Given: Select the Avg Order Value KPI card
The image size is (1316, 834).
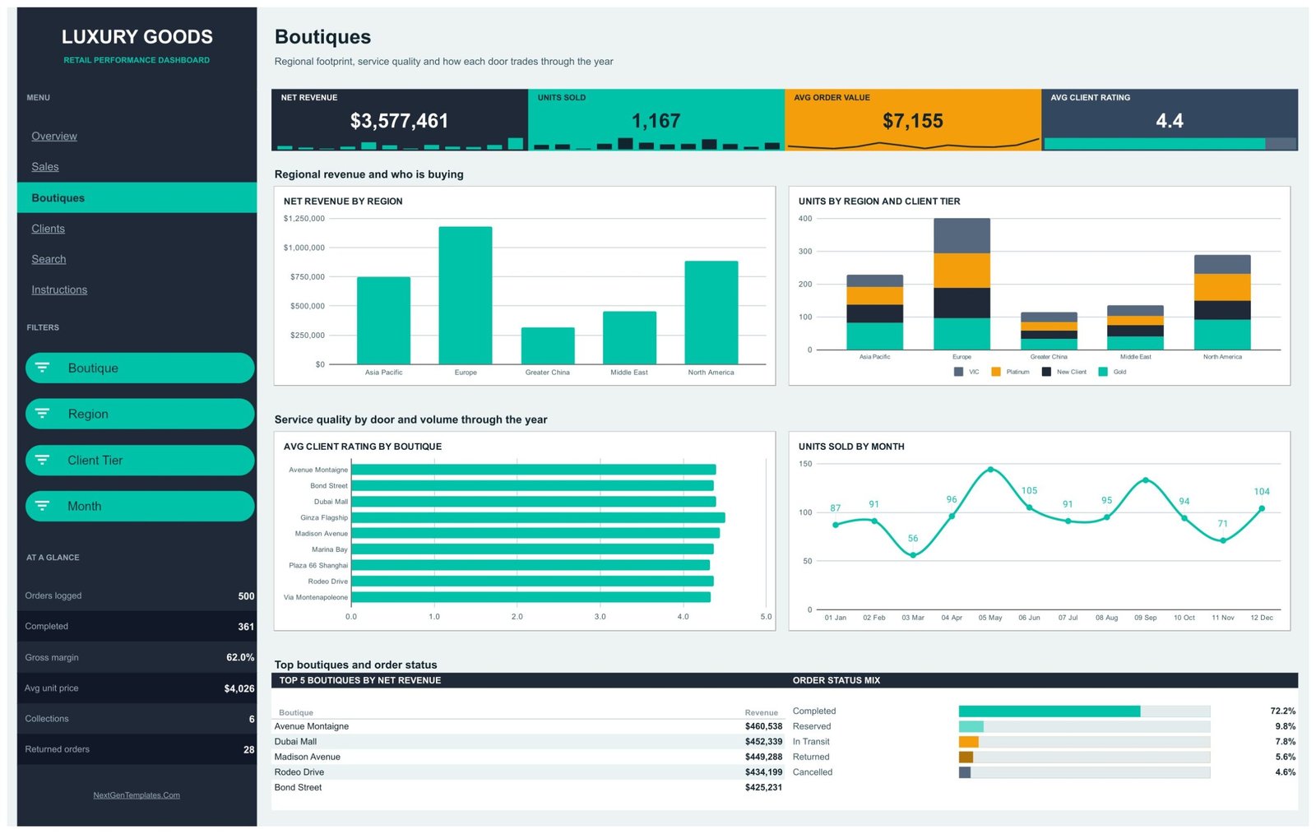Looking at the screenshot, I should [913, 120].
